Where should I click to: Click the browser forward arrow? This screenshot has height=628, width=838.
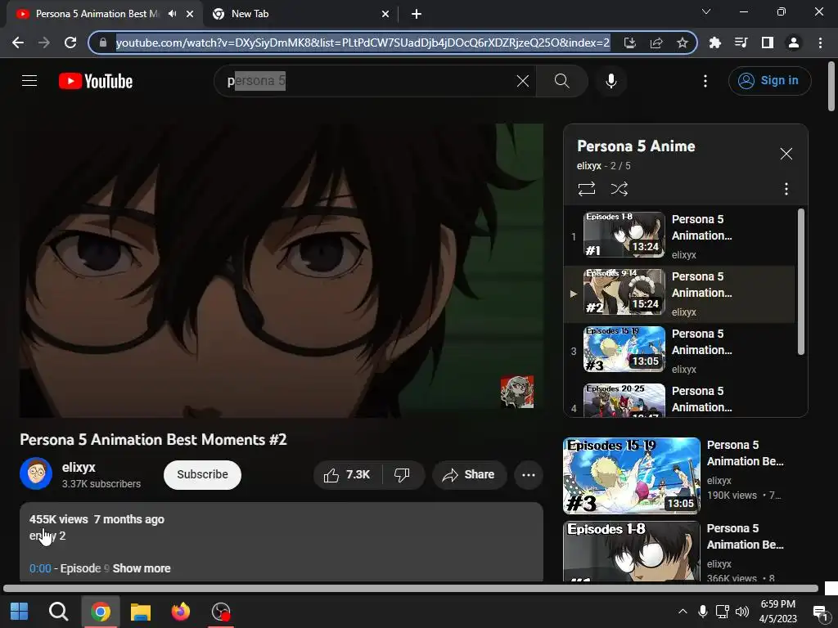tap(44, 43)
